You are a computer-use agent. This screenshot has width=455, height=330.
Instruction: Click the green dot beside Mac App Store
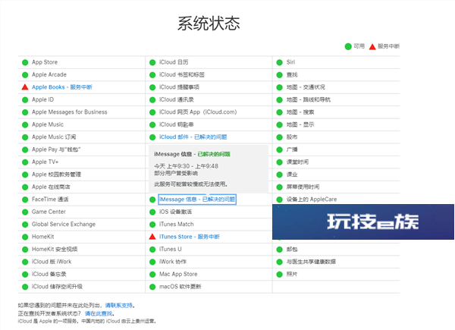tap(152, 275)
